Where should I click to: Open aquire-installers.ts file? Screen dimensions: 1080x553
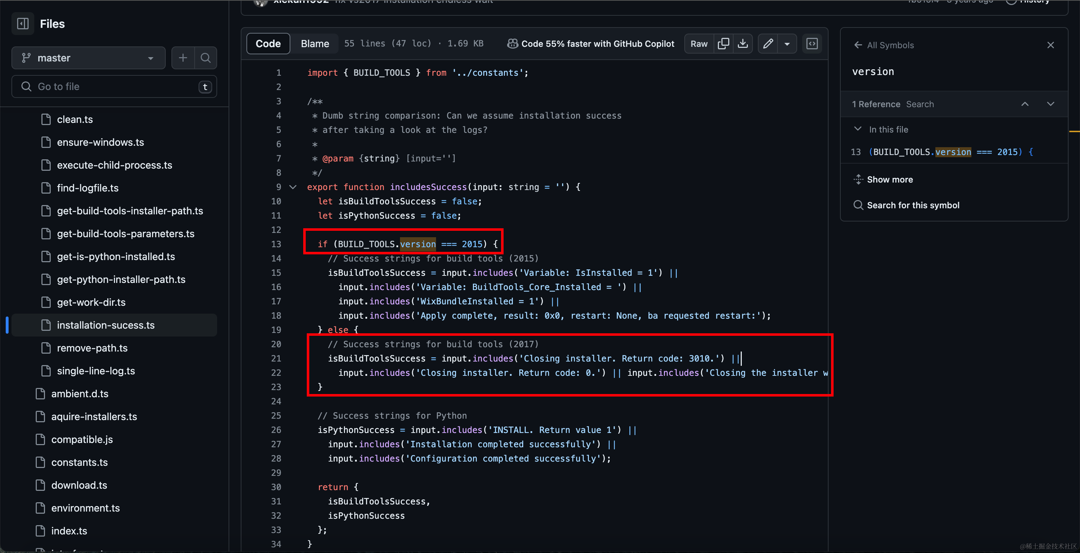click(94, 416)
